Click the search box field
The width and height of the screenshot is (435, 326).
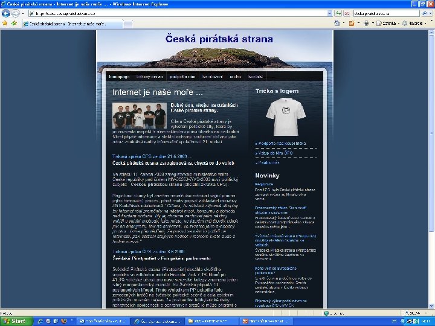coord(387,13)
